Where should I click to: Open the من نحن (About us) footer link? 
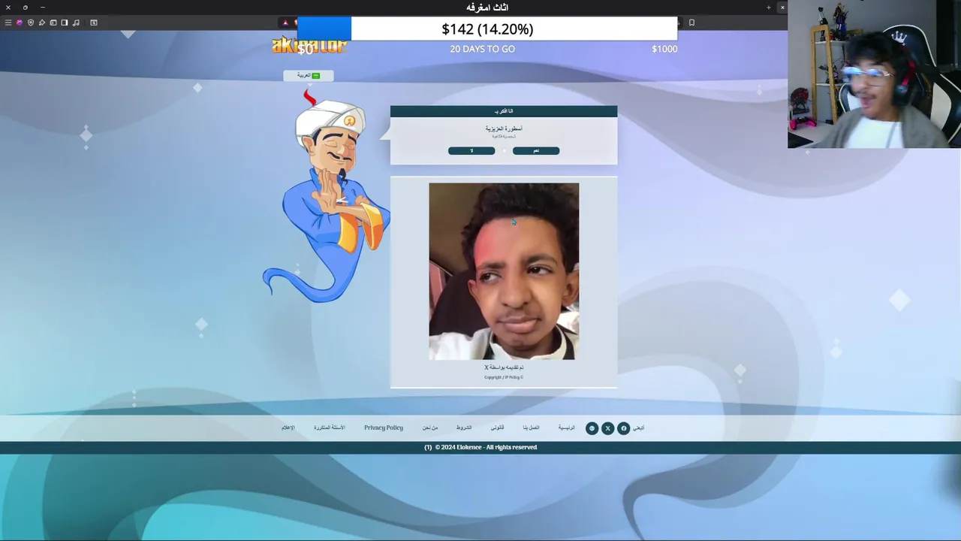429,428
